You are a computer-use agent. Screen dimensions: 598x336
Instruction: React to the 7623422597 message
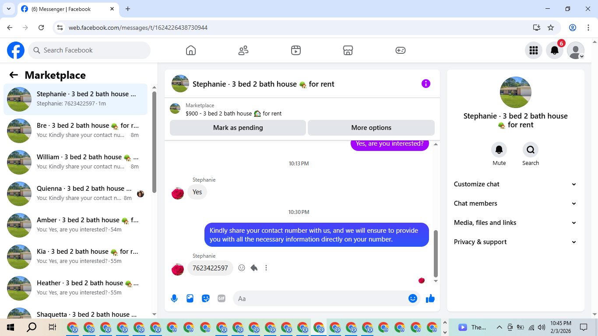(242, 268)
